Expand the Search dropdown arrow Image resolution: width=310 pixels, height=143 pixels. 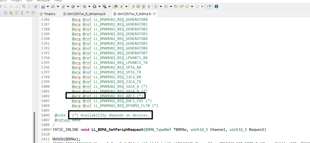point(126,6)
